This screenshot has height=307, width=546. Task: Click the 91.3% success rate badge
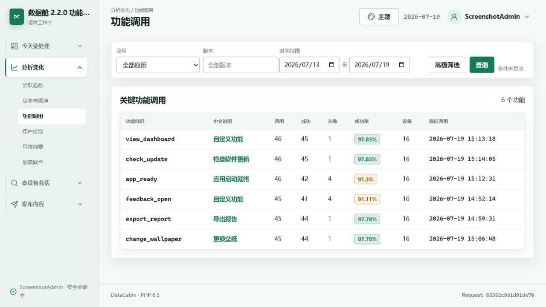366,179
